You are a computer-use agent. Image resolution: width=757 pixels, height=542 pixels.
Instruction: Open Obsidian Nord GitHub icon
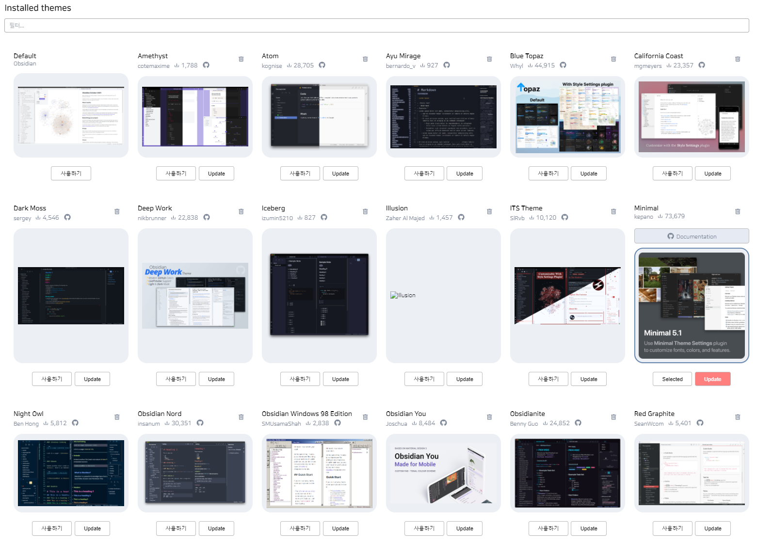200,423
